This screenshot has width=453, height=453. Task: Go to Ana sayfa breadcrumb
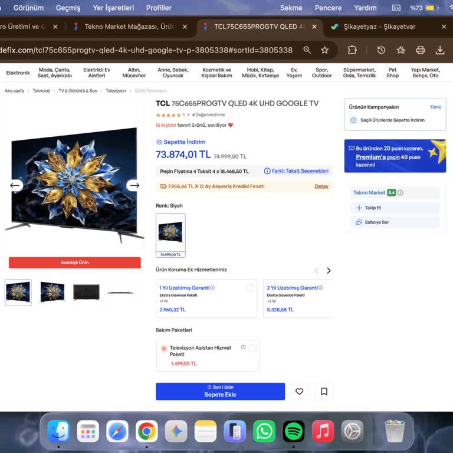[x=14, y=91]
